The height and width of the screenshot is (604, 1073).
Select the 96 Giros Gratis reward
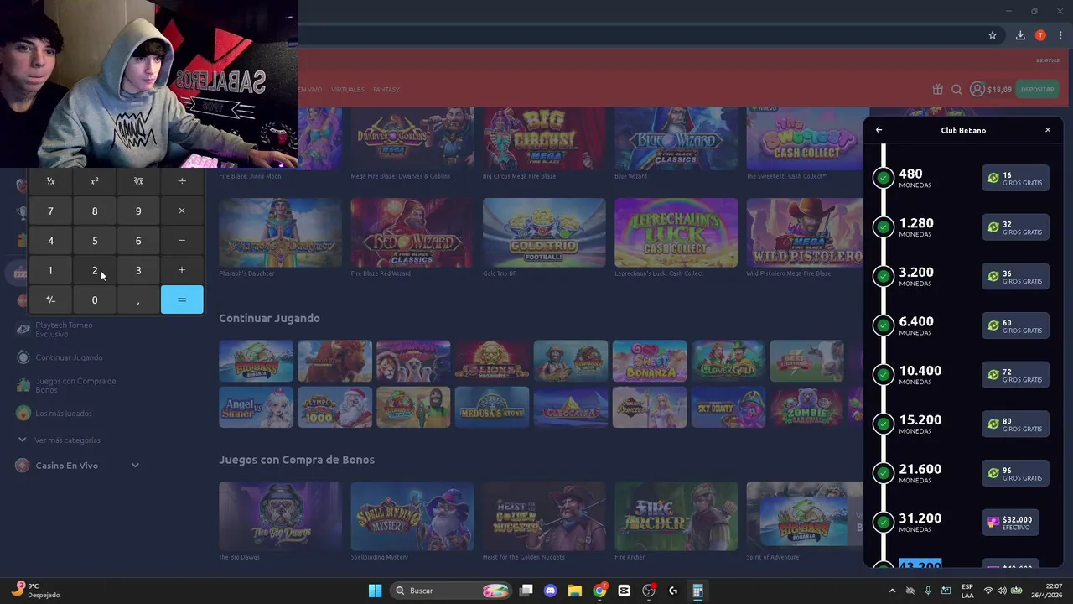point(1015,473)
